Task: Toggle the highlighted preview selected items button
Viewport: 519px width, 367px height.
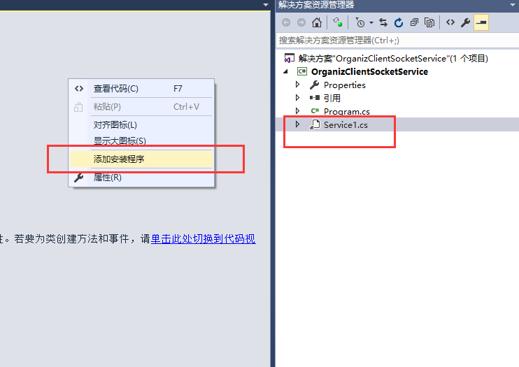Action: pyautogui.click(x=481, y=22)
